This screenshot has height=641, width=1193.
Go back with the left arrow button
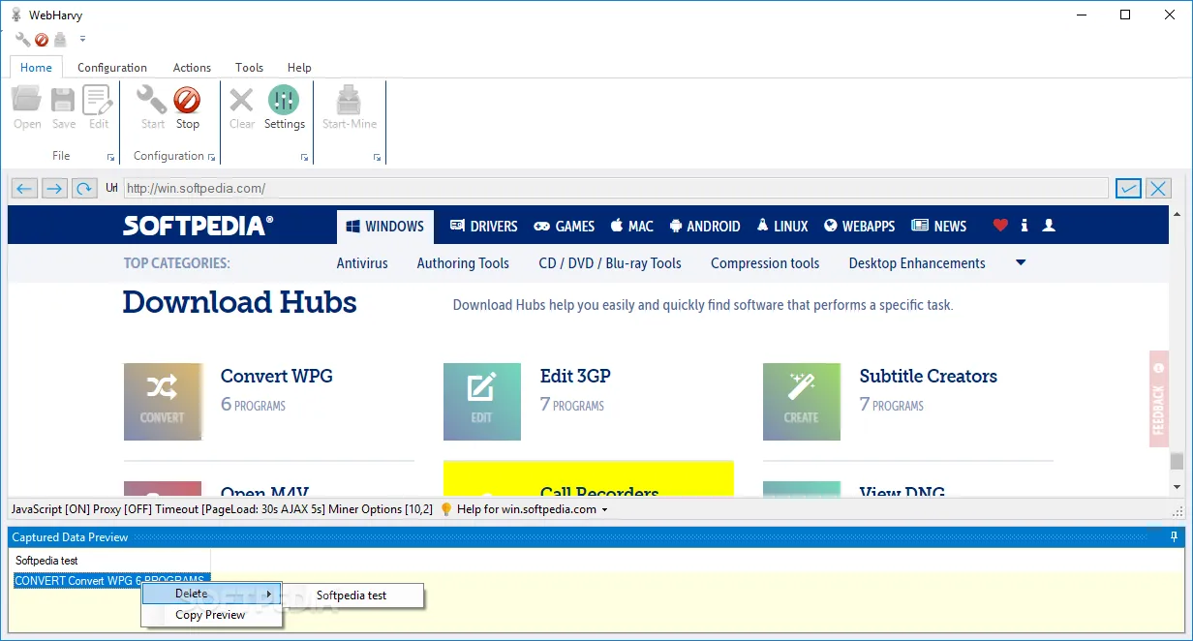point(24,188)
